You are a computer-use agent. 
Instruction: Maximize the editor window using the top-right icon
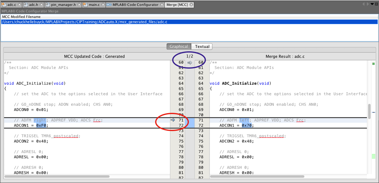[x=376, y=4]
